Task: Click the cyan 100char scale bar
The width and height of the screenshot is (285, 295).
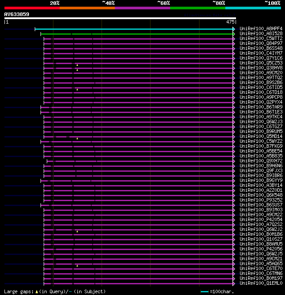Action: tap(204, 292)
